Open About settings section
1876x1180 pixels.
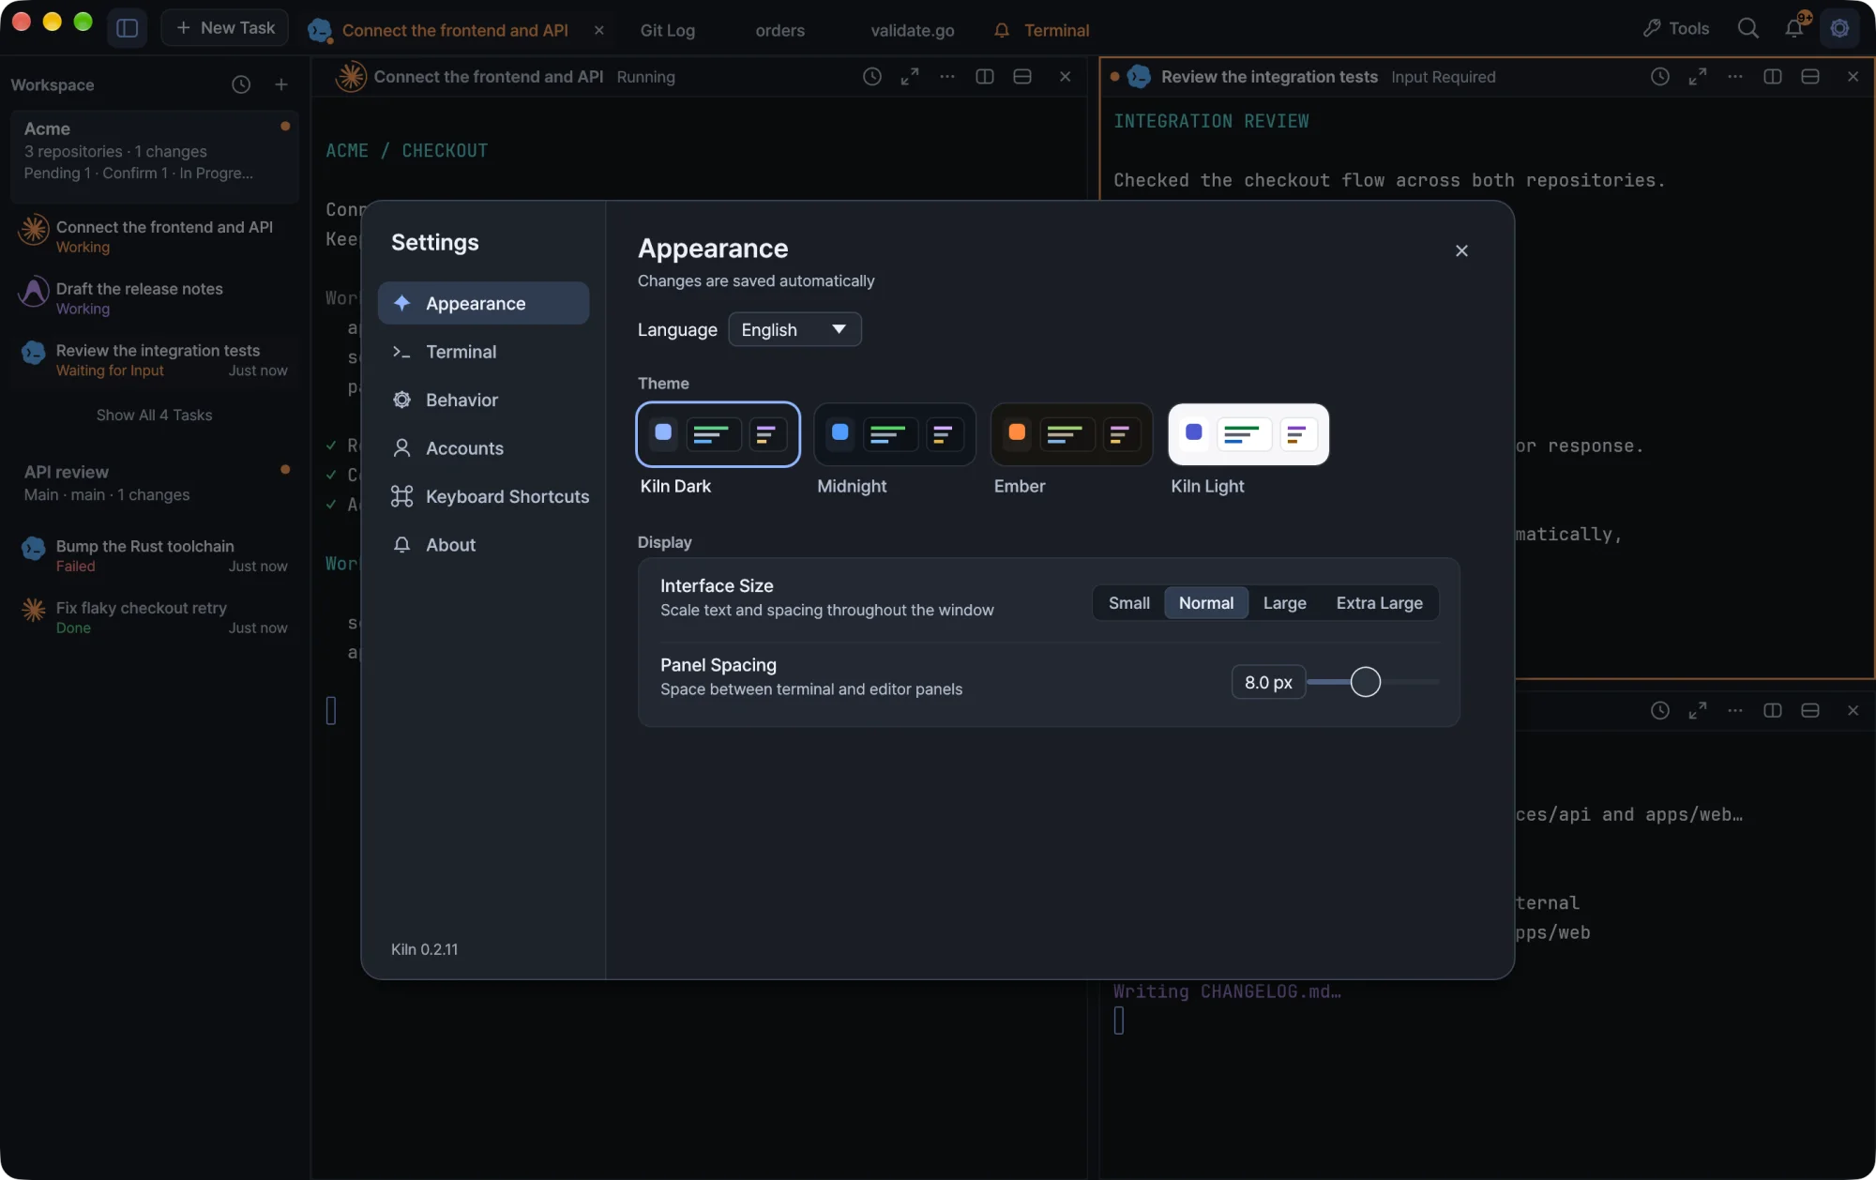coord(483,545)
